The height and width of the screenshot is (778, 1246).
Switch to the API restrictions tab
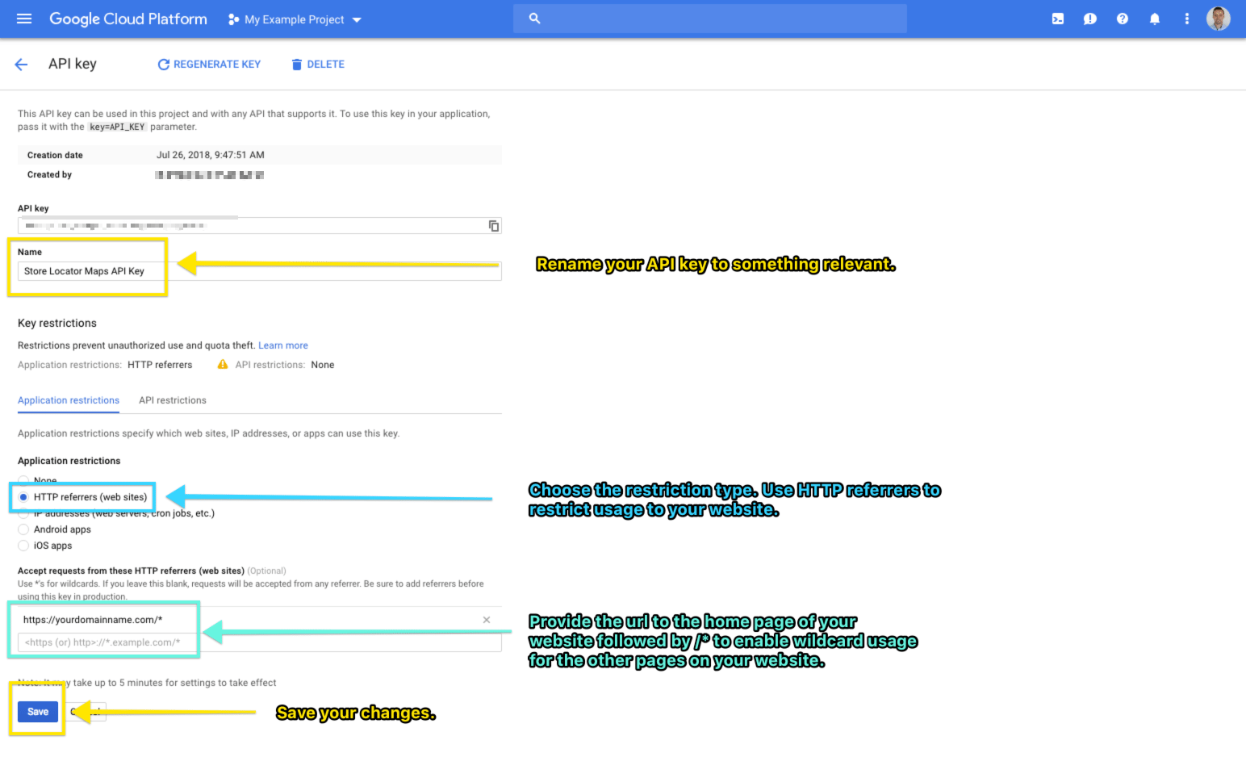172,399
